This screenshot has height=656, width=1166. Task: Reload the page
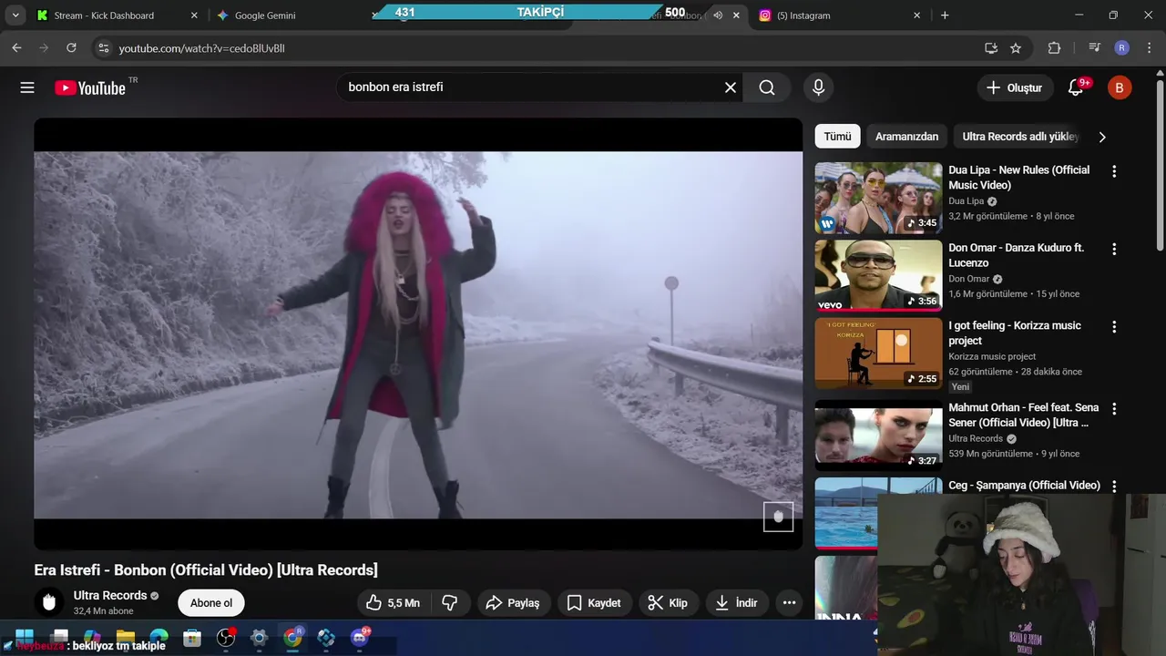point(71,48)
